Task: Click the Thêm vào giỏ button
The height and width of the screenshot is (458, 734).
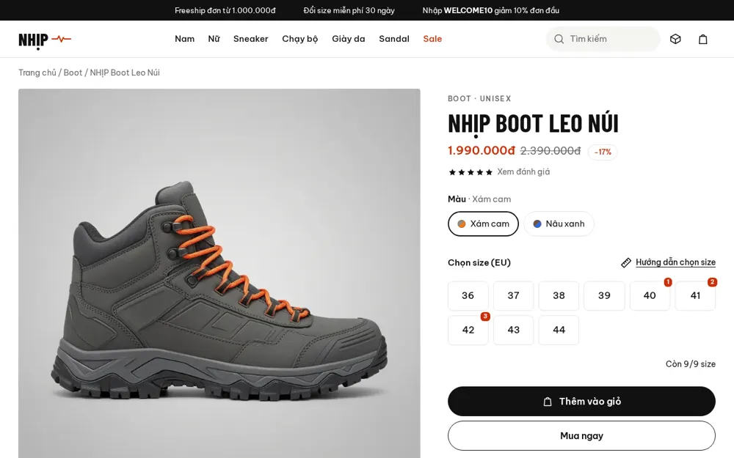Action: tap(581, 402)
